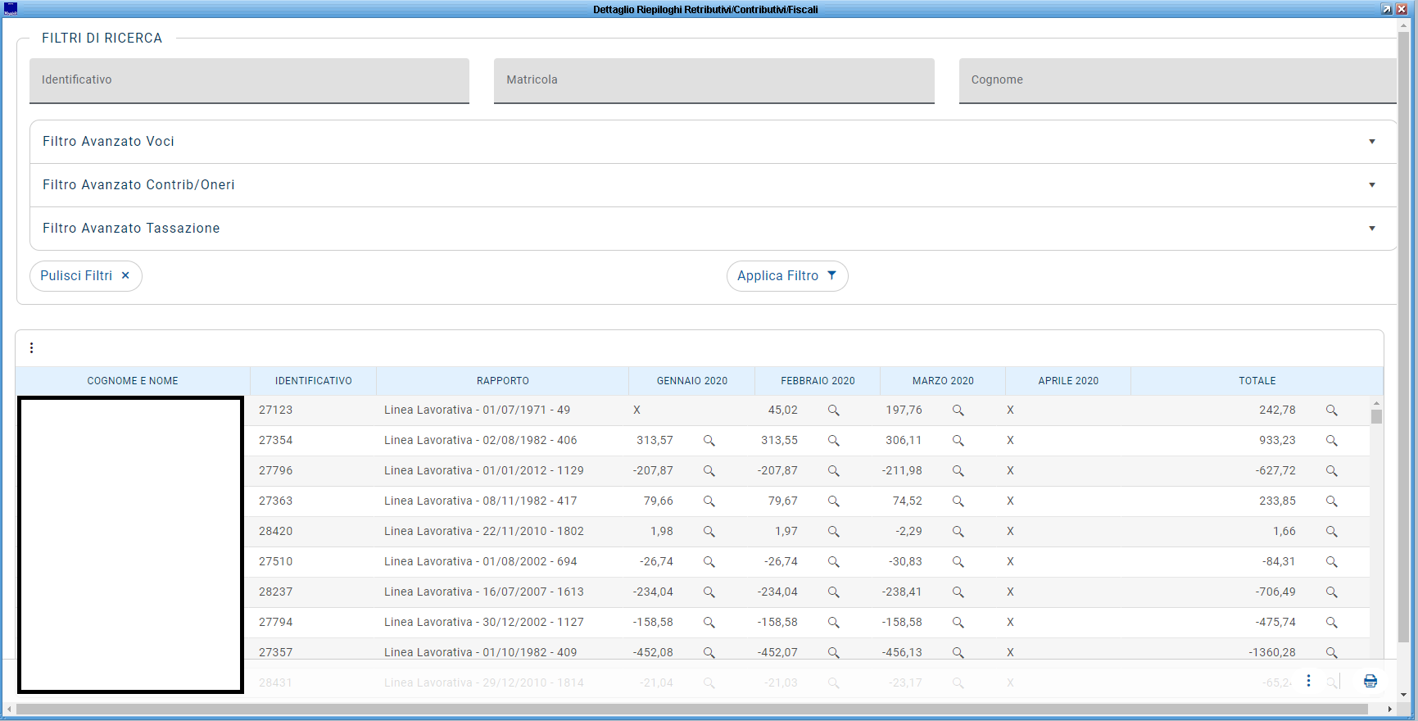Click into the Cognome search field

coord(1176,80)
